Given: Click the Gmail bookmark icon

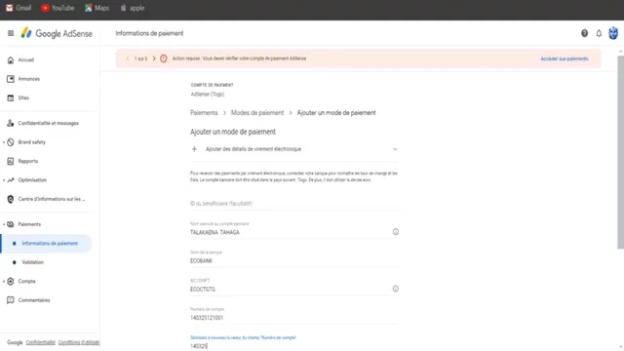Looking at the screenshot, I should (x=10, y=8).
